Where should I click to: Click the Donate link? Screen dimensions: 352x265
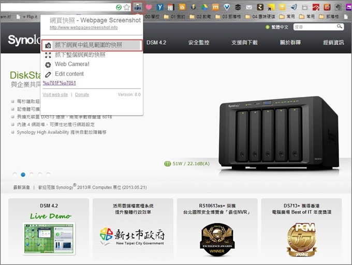(x=82, y=94)
